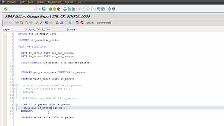Screen dimensions: 224x126
Task: Set or delete an external breakpoint icon
Action: 82,22
